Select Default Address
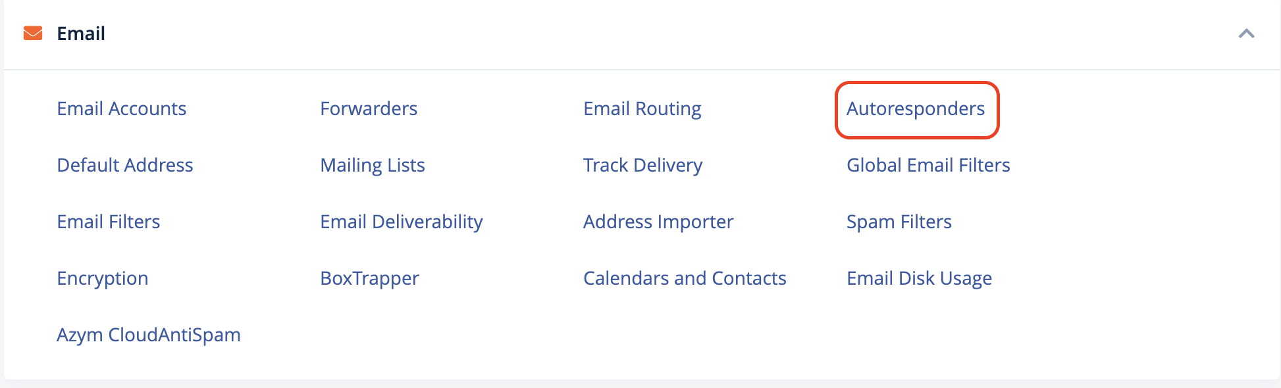 [125, 165]
